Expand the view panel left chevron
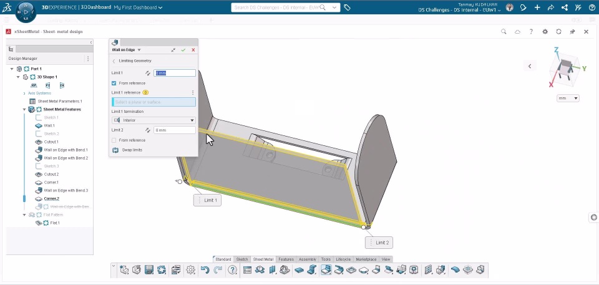The image size is (599, 285). (x=530, y=66)
